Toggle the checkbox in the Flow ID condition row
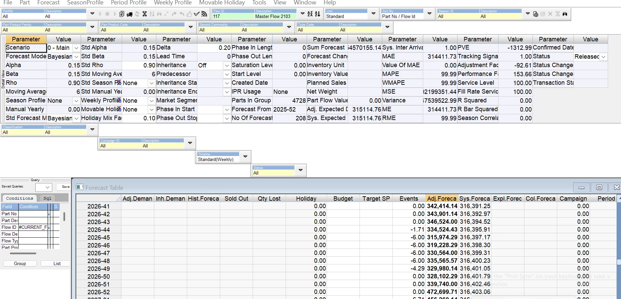 coord(49,227)
